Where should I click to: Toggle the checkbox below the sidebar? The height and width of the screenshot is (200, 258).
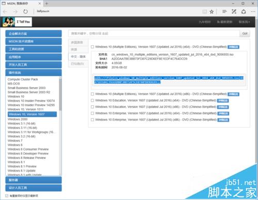click(7, 196)
